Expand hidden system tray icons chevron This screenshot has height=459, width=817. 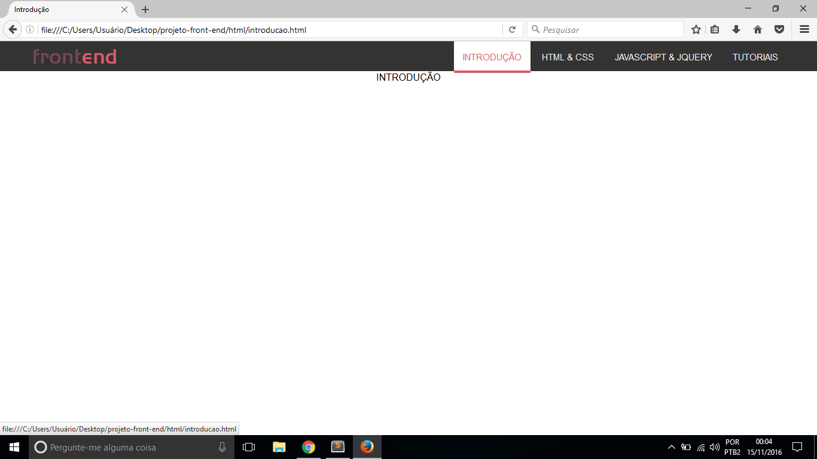(672, 447)
